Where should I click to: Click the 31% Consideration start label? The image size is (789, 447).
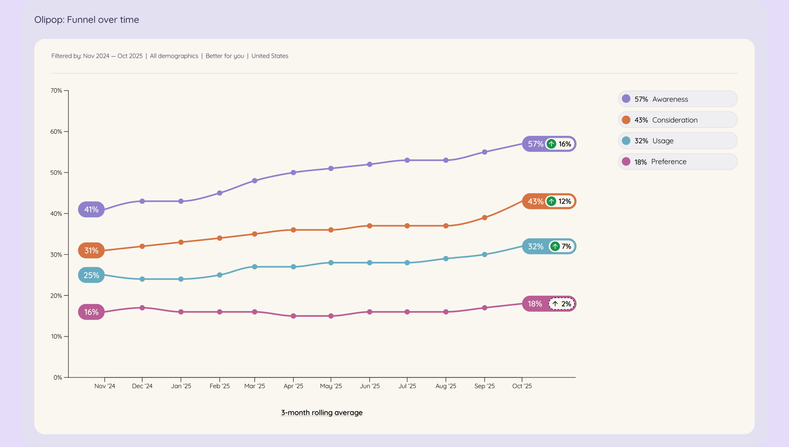[x=91, y=250]
